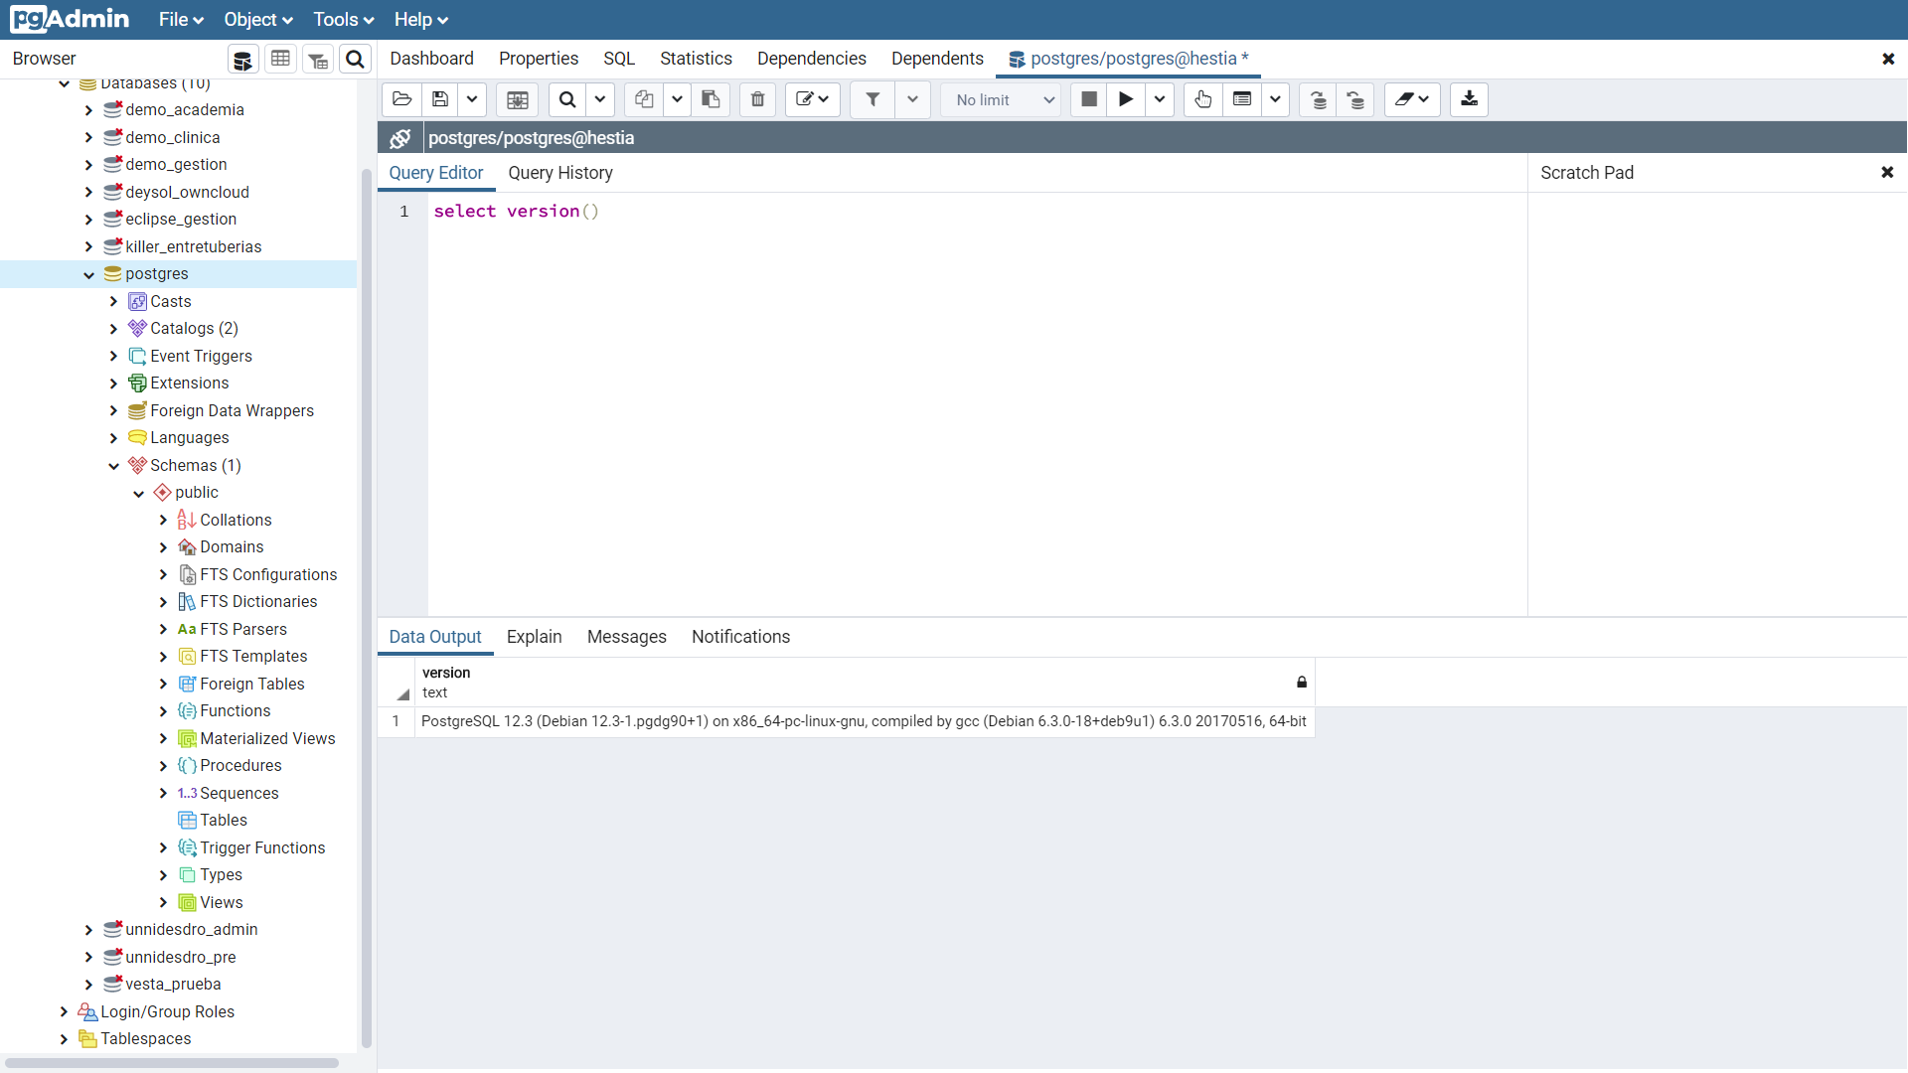
Task: Delete selected rows with the trash icon
Action: (x=757, y=99)
